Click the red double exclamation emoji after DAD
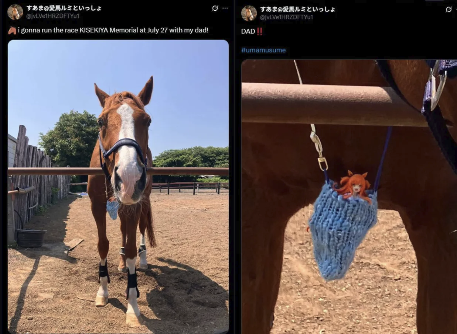Image resolution: width=457 pixels, height=334 pixels. point(259,31)
